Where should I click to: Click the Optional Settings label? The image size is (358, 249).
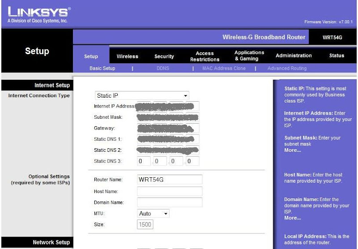tap(40, 180)
